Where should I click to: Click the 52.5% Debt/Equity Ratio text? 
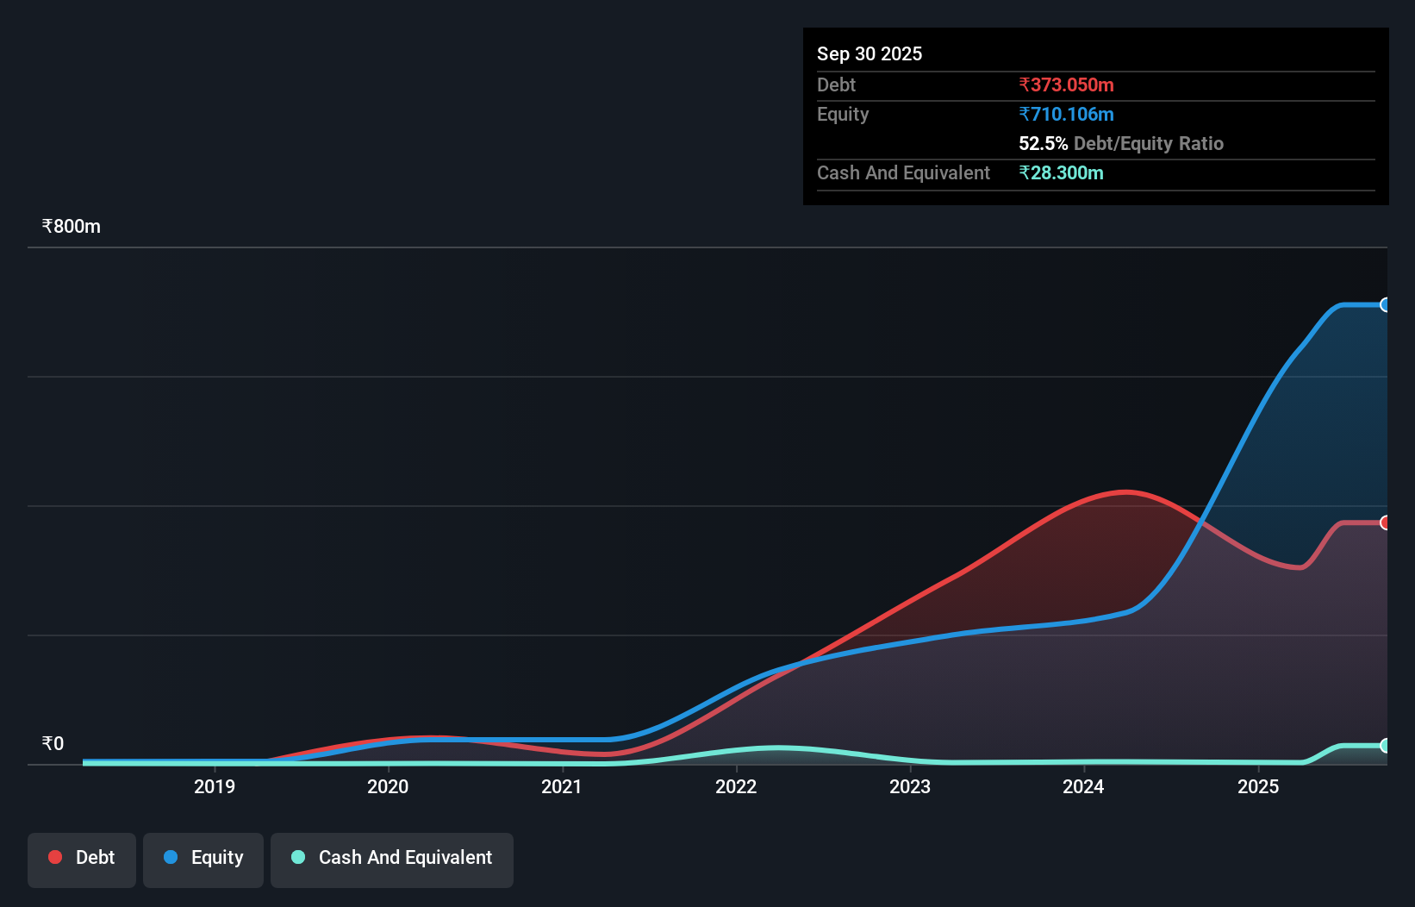tap(1120, 144)
